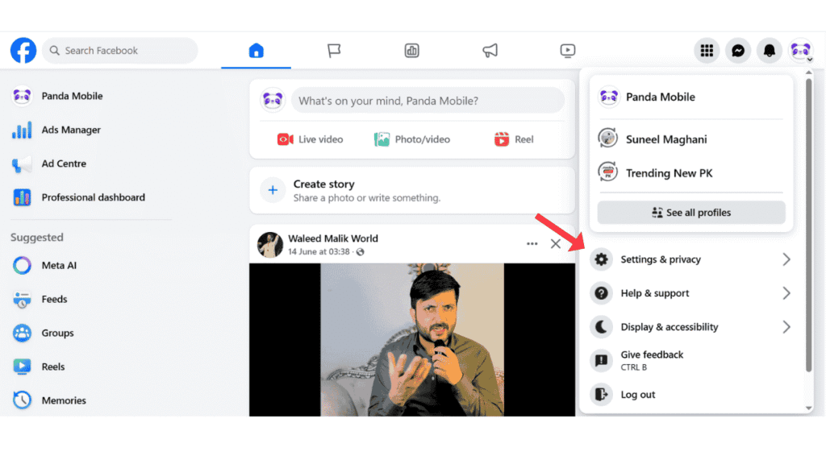
Task: Open Help & support
Action: click(691, 293)
